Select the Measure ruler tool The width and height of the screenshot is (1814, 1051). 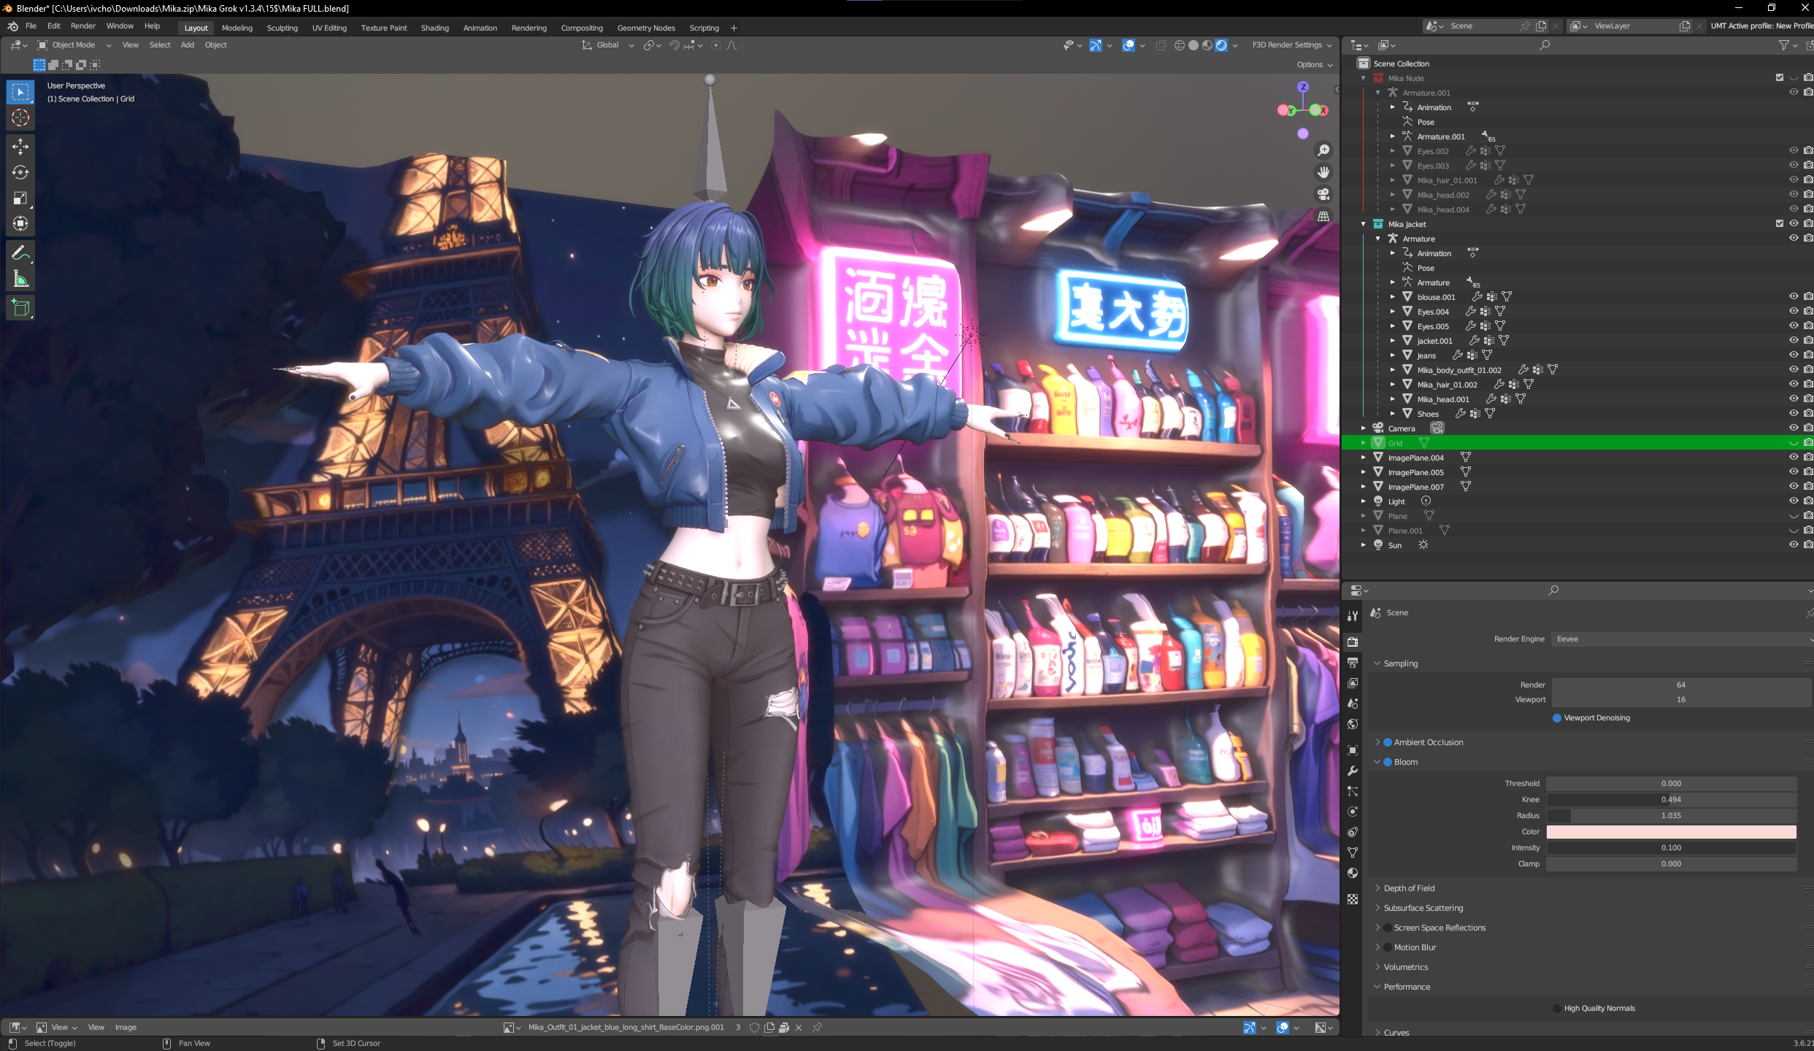pyautogui.click(x=20, y=280)
